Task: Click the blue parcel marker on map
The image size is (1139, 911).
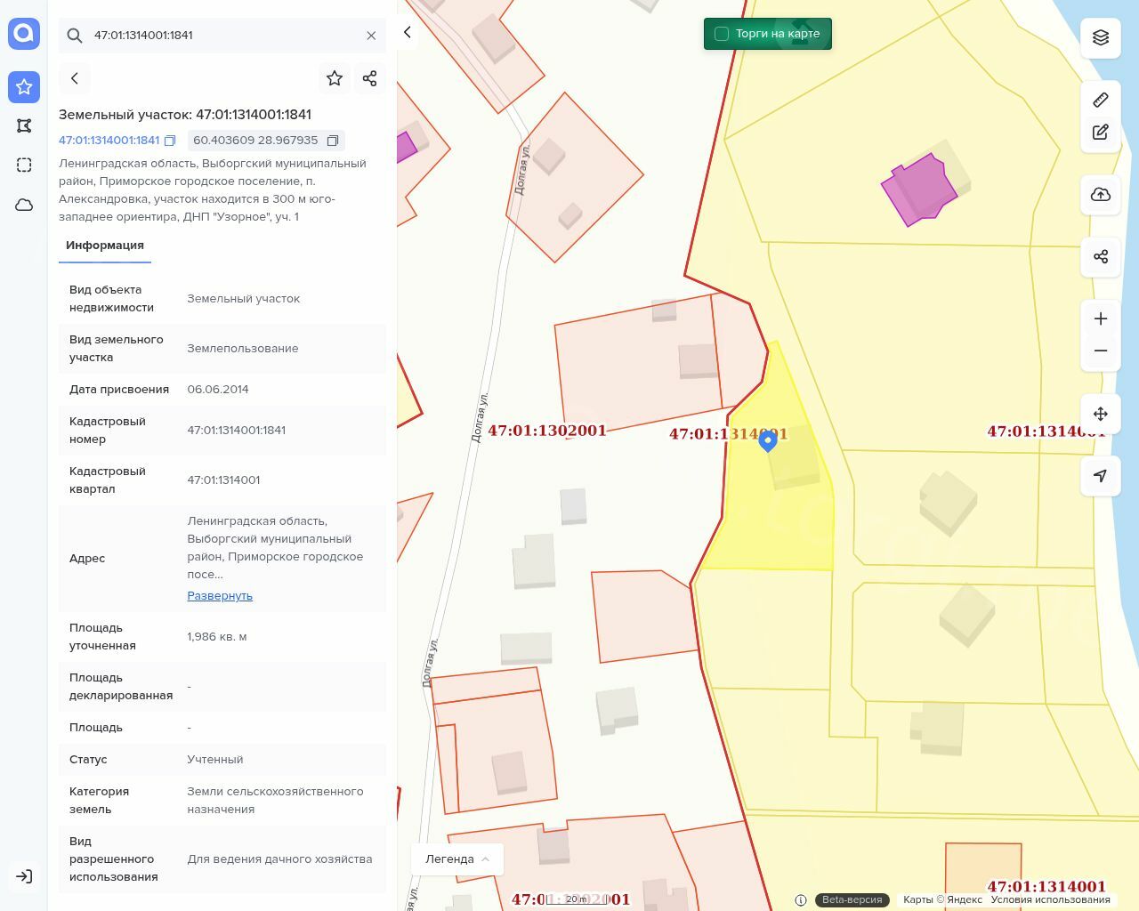Action: click(x=768, y=440)
